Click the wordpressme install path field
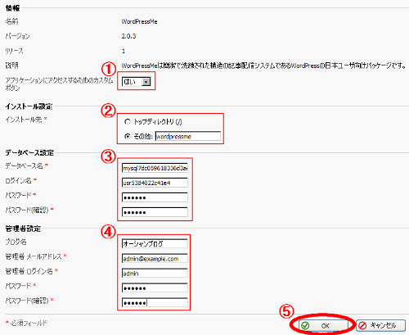The width and height of the screenshot is (409, 335). [x=188, y=136]
